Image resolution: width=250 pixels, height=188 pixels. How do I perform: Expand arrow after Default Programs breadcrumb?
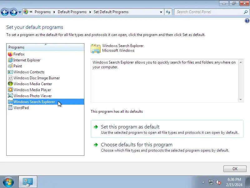pyautogui.click(x=90, y=12)
